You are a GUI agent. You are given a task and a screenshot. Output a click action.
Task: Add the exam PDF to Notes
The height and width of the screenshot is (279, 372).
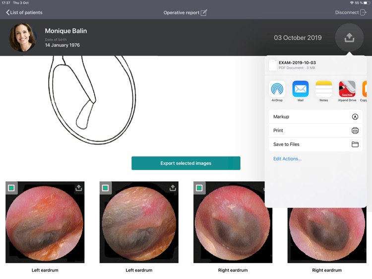(323, 91)
